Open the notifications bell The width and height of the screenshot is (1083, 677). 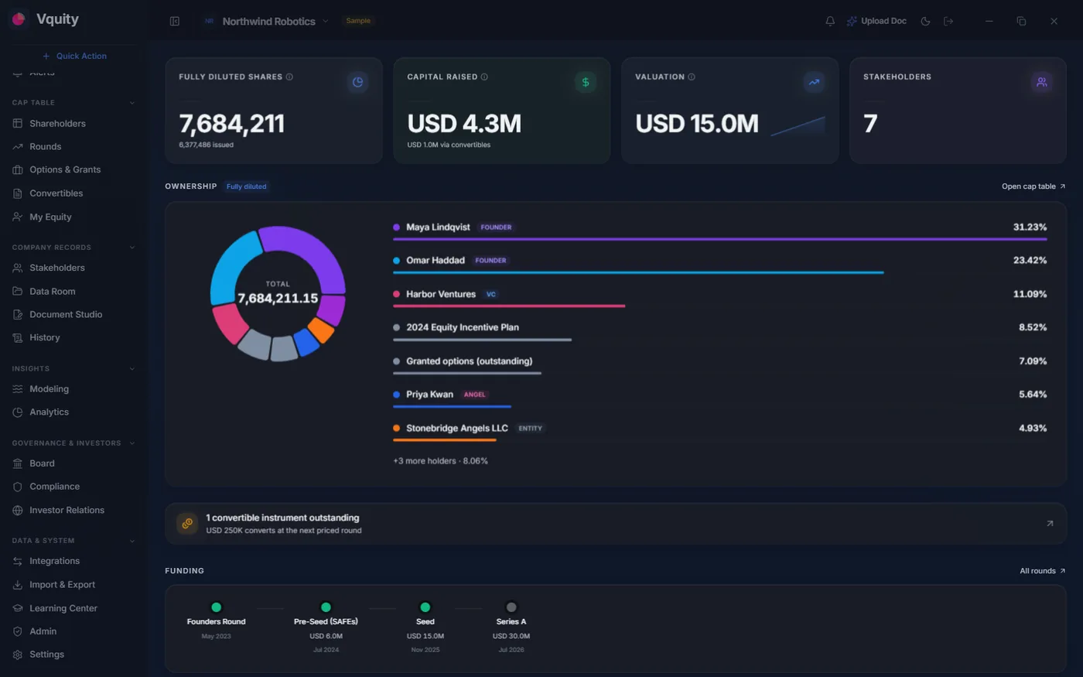[830, 21]
